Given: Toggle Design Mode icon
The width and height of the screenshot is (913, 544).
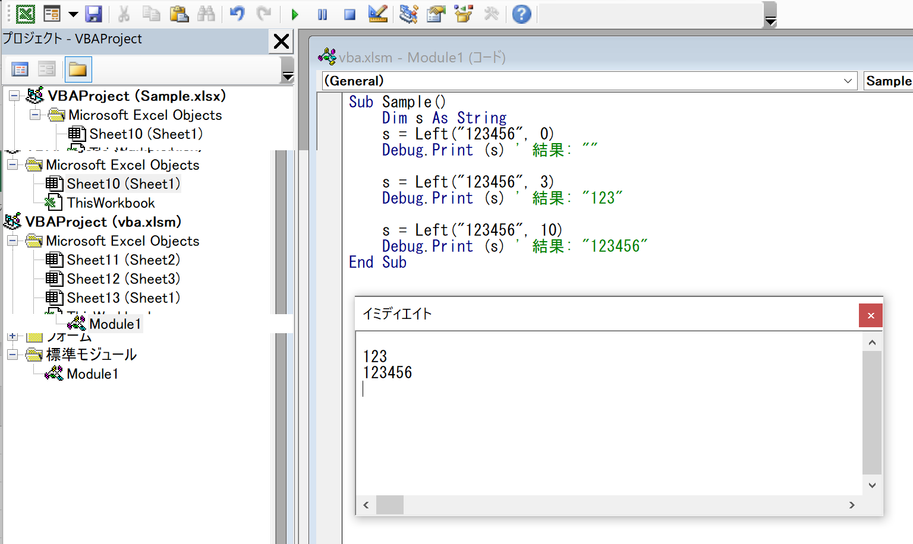Looking at the screenshot, I should coord(378,14).
